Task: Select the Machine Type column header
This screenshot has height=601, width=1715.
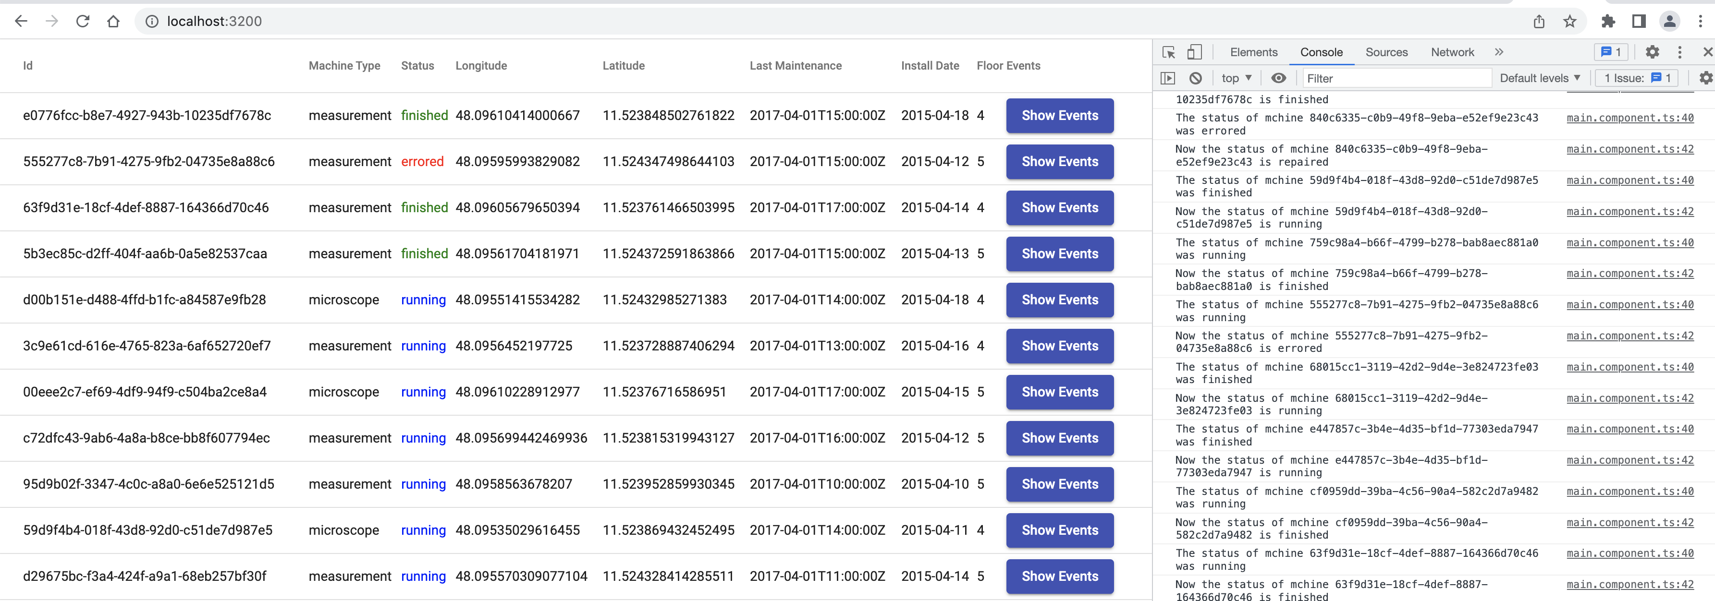Action: 344,66
